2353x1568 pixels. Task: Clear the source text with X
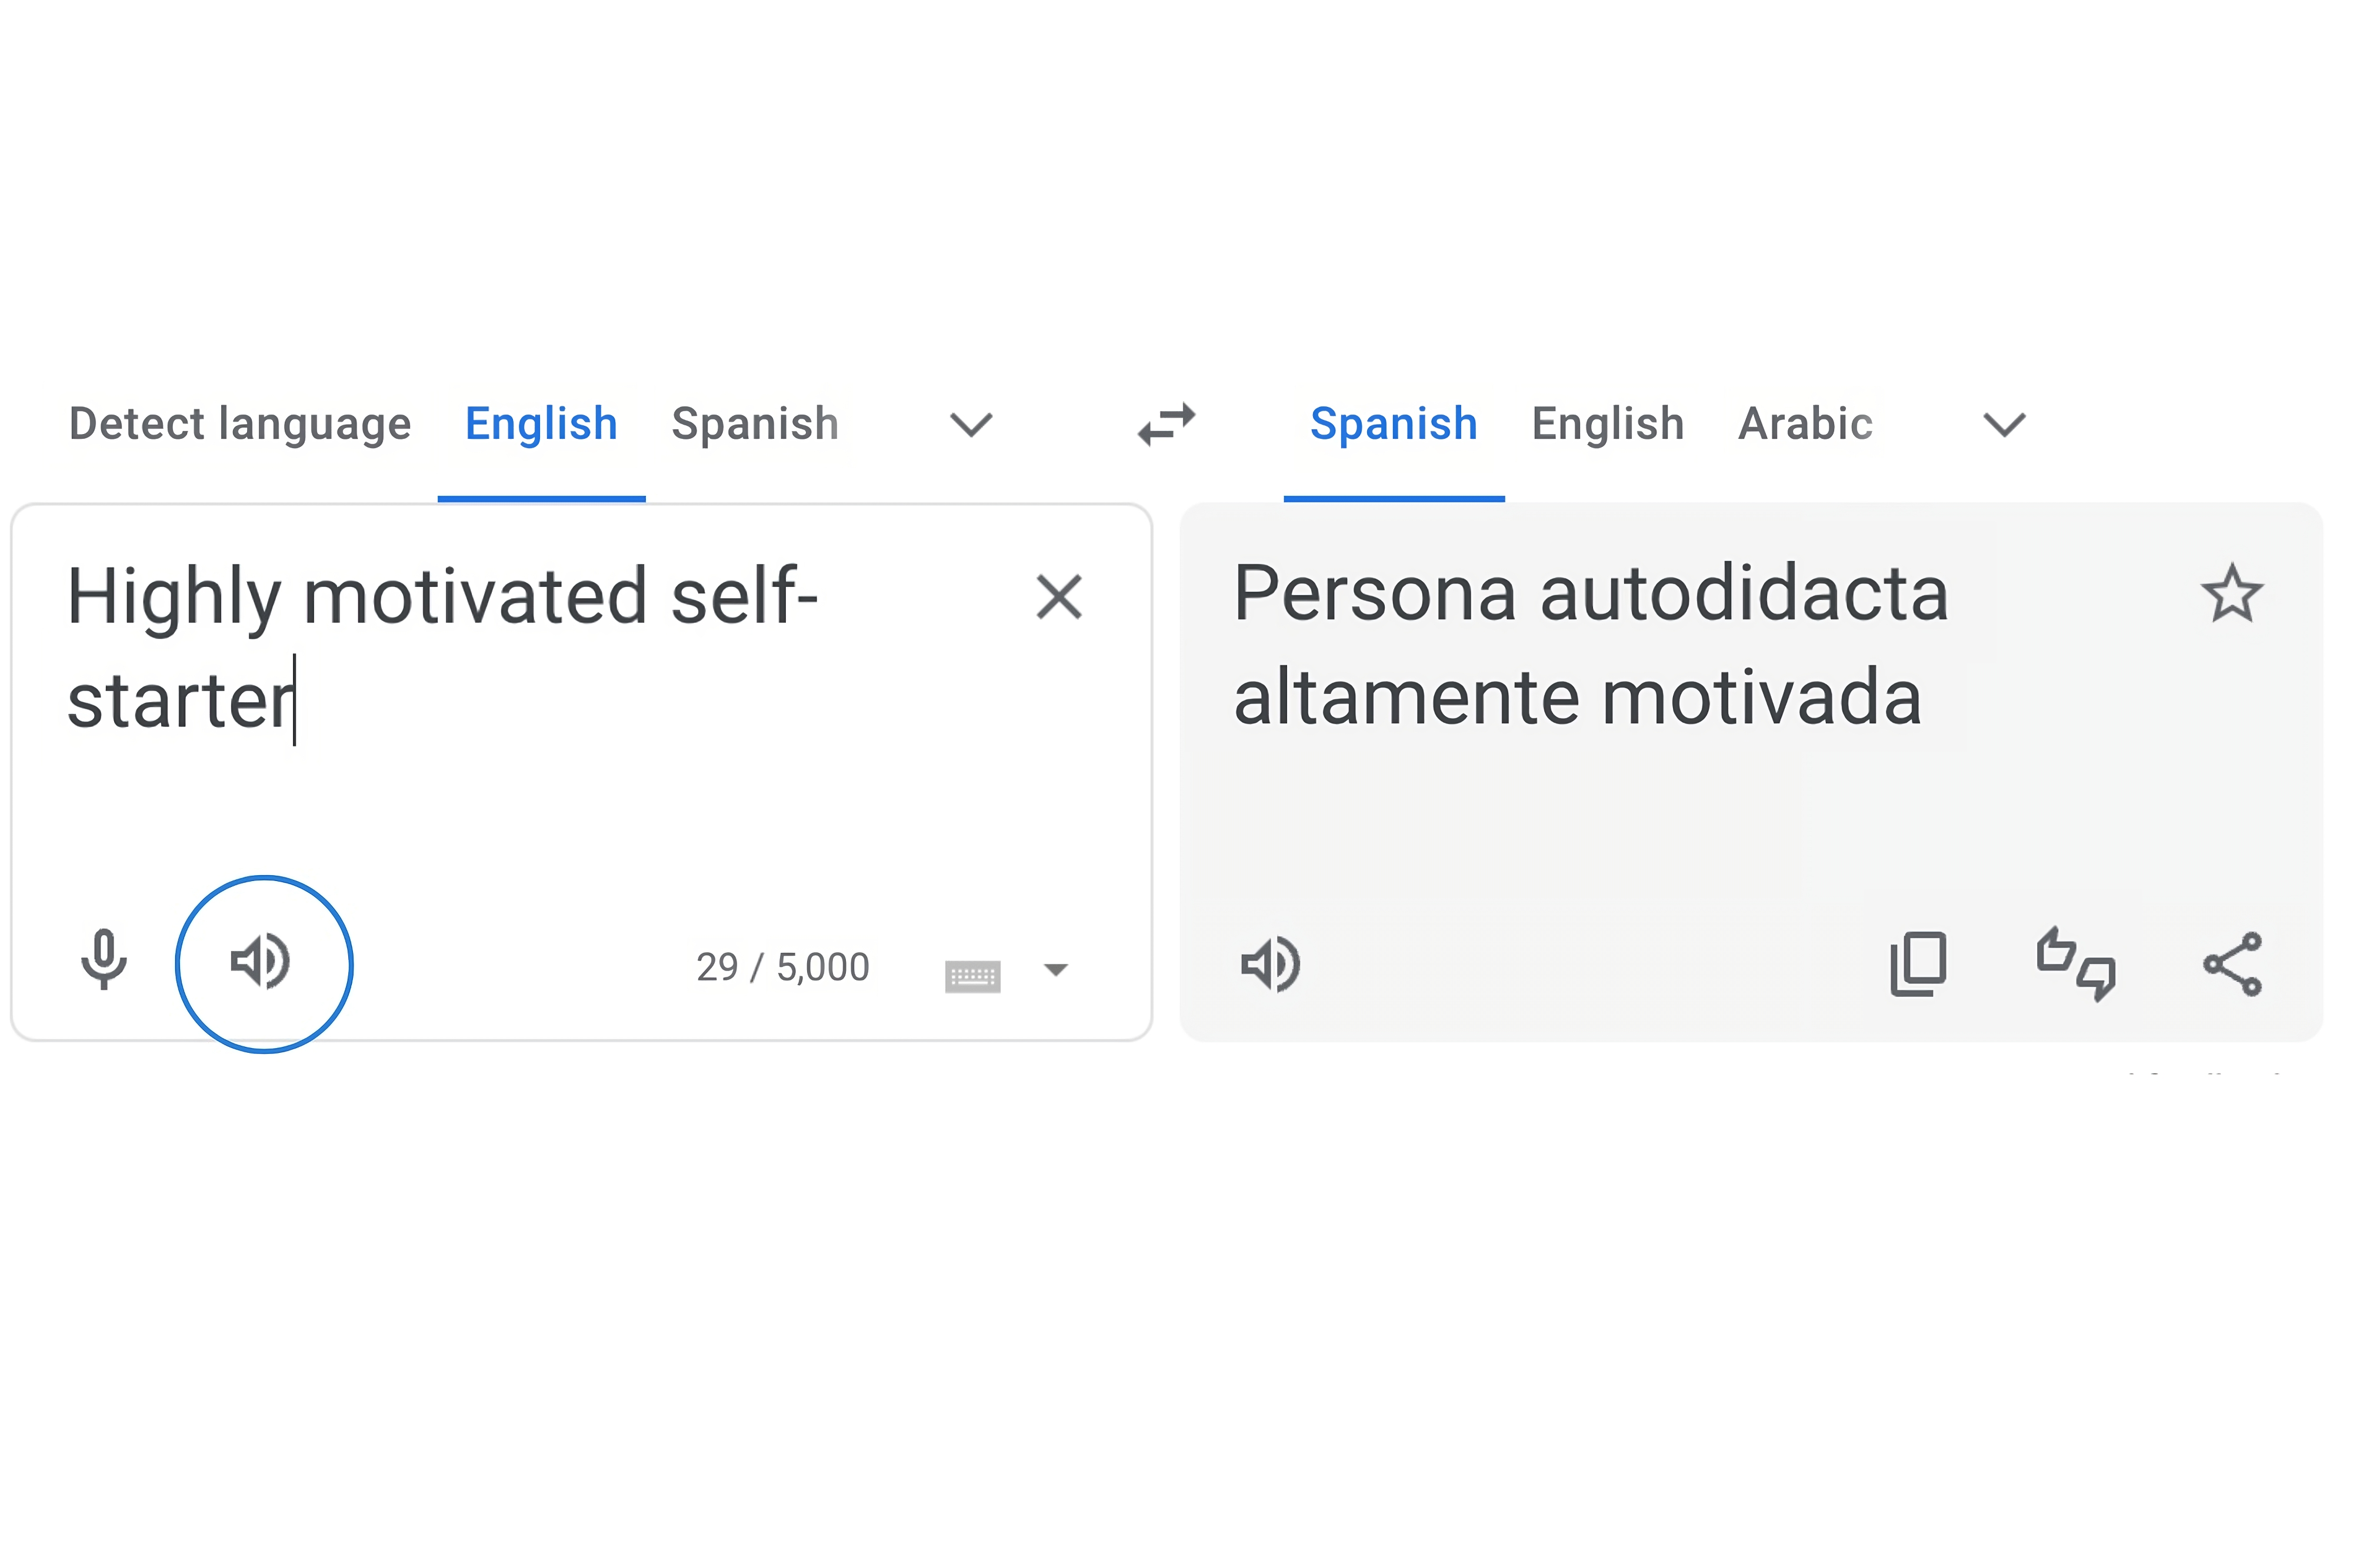point(1059,597)
